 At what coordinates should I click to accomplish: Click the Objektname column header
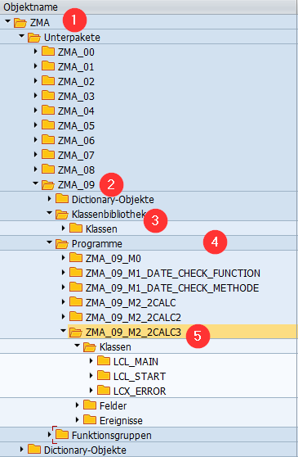(148, 7)
